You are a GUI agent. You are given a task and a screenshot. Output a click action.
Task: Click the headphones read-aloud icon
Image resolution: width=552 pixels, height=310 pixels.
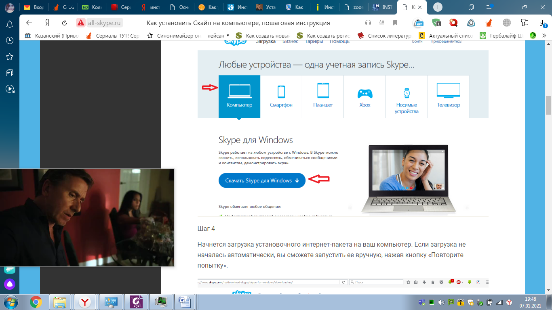point(368,23)
